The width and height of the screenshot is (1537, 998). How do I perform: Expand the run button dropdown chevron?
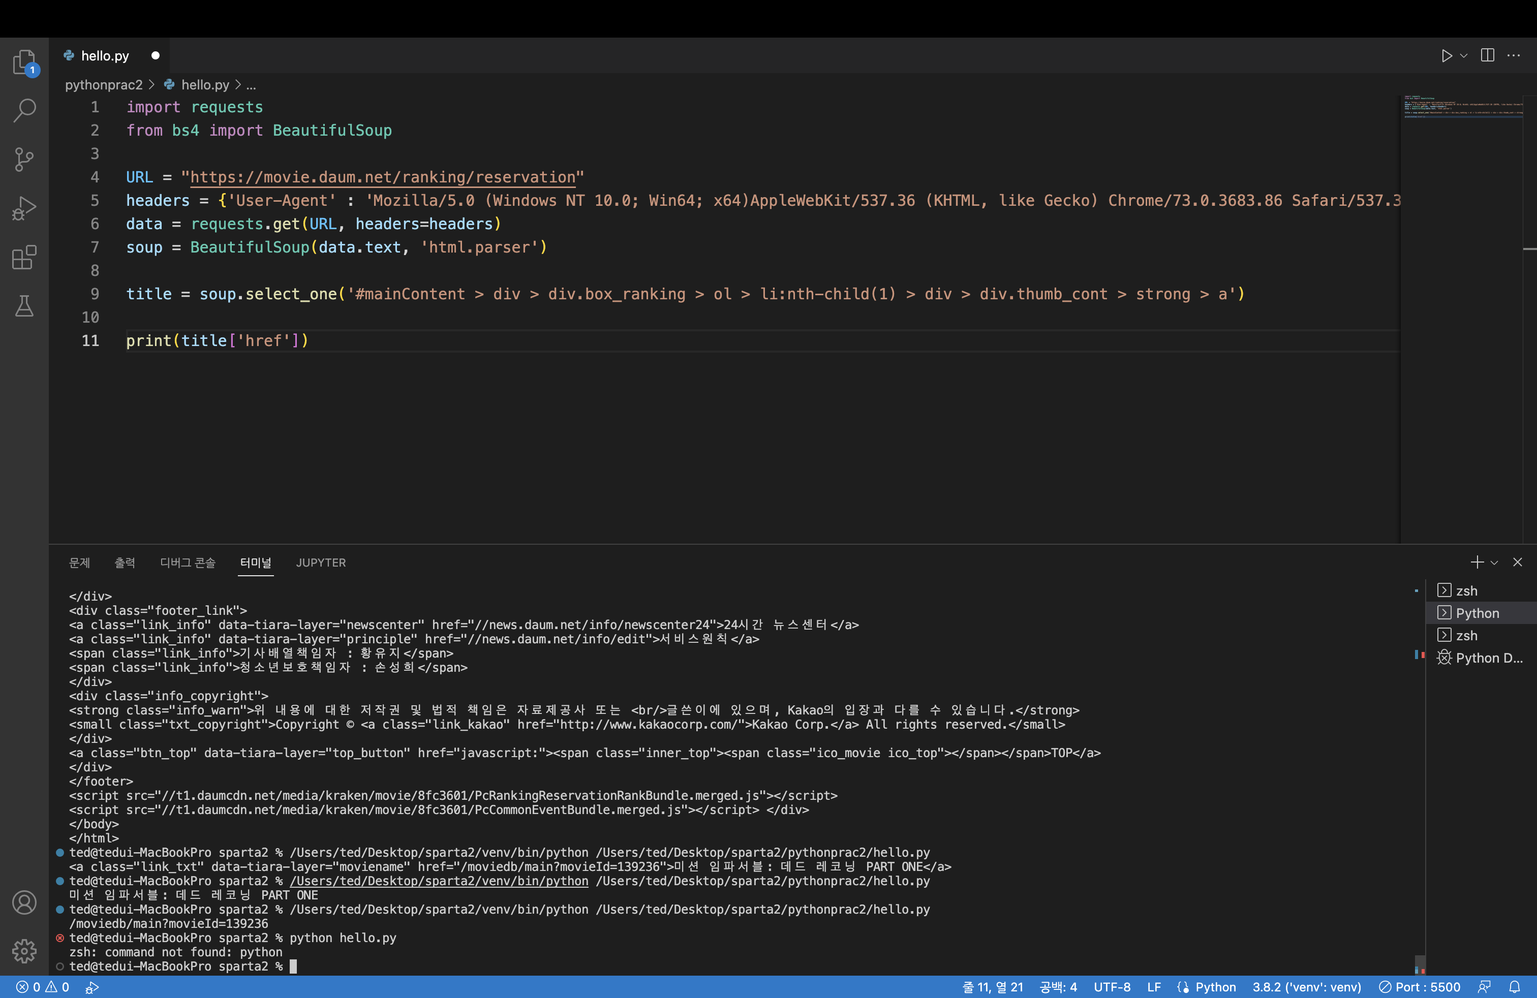[1464, 55]
